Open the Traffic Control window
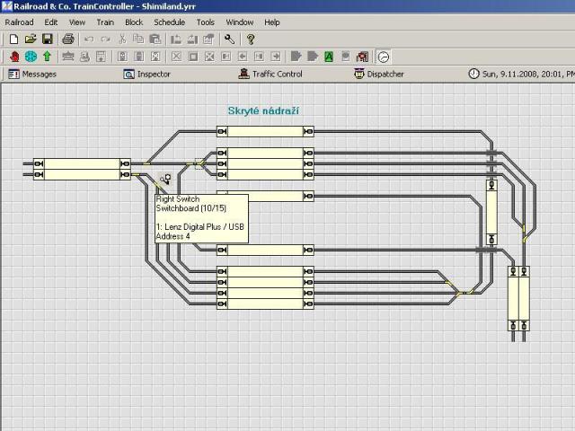The image size is (575, 431). [x=270, y=74]
